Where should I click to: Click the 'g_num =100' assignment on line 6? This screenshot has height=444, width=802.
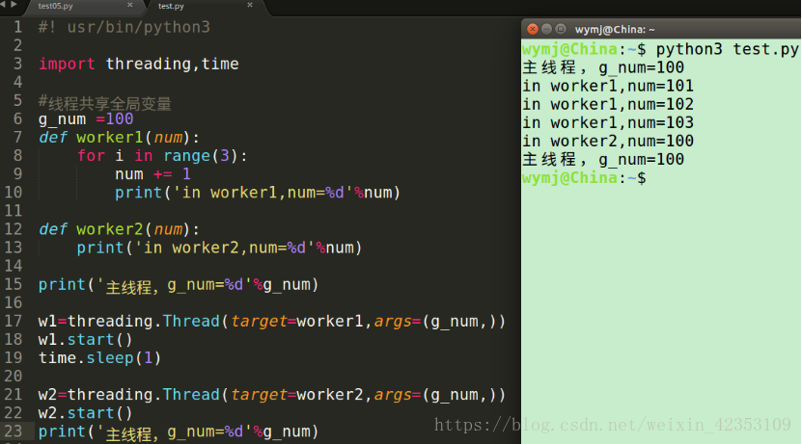coord(86,119)
